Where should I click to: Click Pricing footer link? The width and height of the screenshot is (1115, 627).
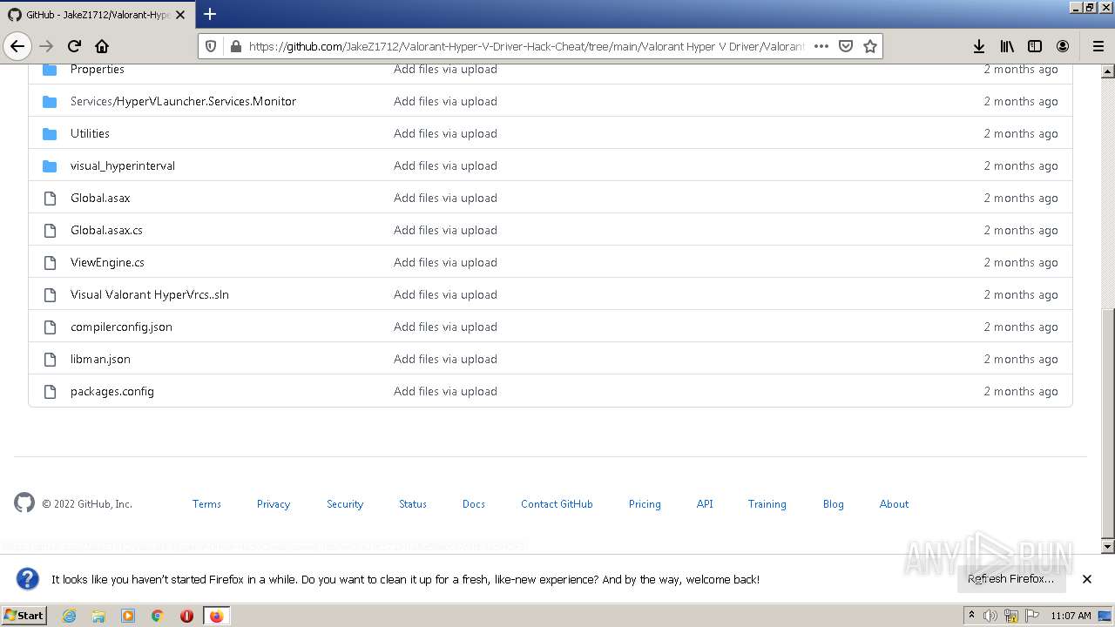click(x=645, y=503)
